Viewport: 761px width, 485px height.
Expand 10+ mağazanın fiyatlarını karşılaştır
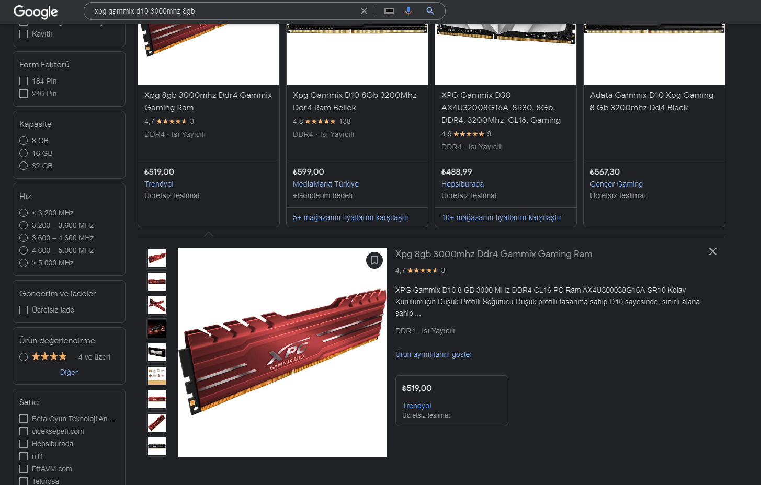pos(502,217)
